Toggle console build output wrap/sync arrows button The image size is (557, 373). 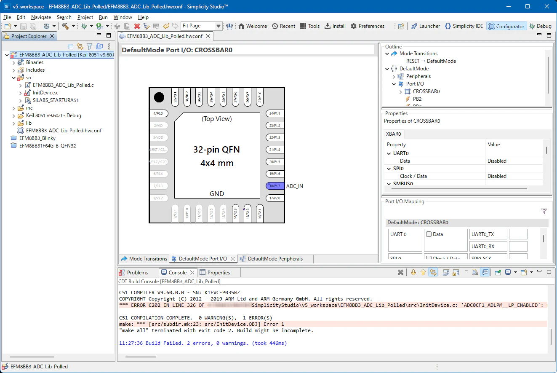(x=433, y=273)
